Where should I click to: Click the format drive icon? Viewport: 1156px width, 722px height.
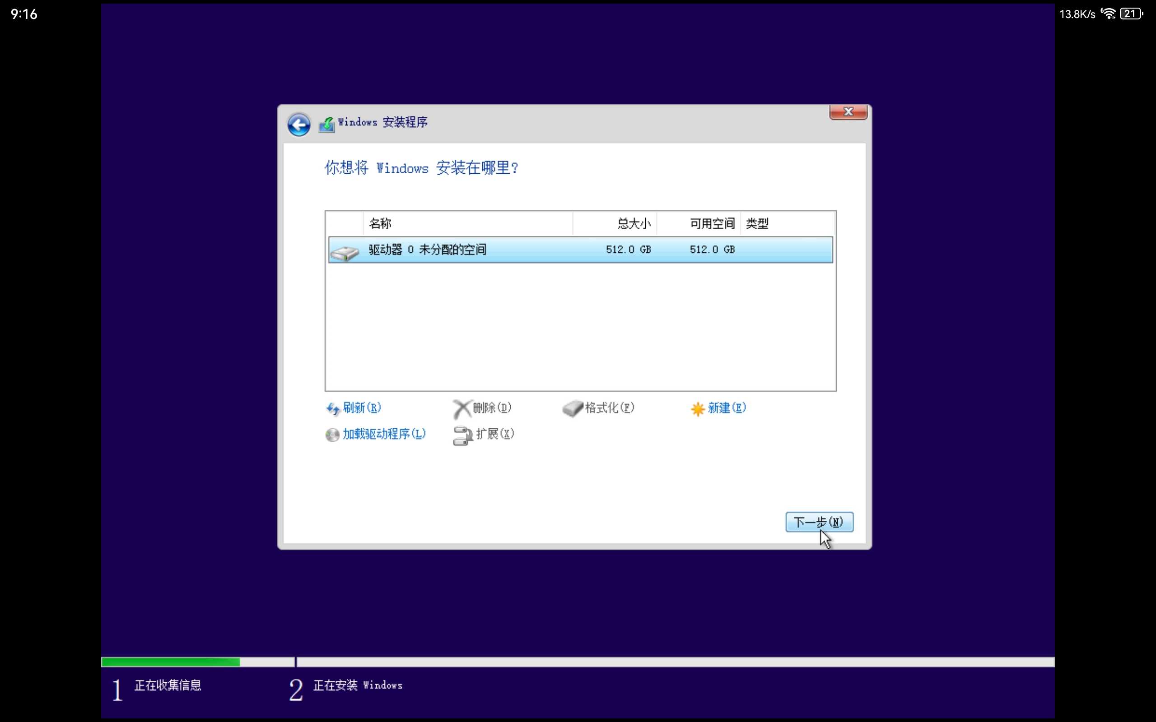[572, 409]
